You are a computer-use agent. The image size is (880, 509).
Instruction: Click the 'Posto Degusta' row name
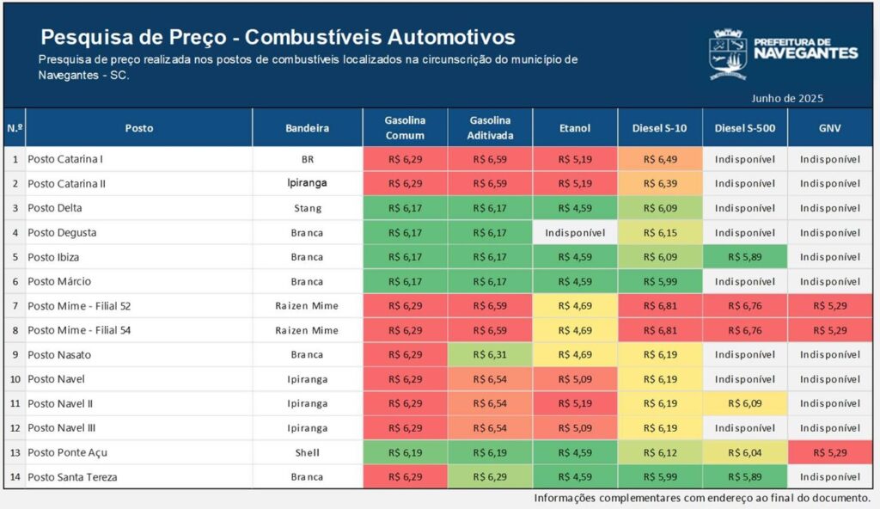[x=62, y=233]
